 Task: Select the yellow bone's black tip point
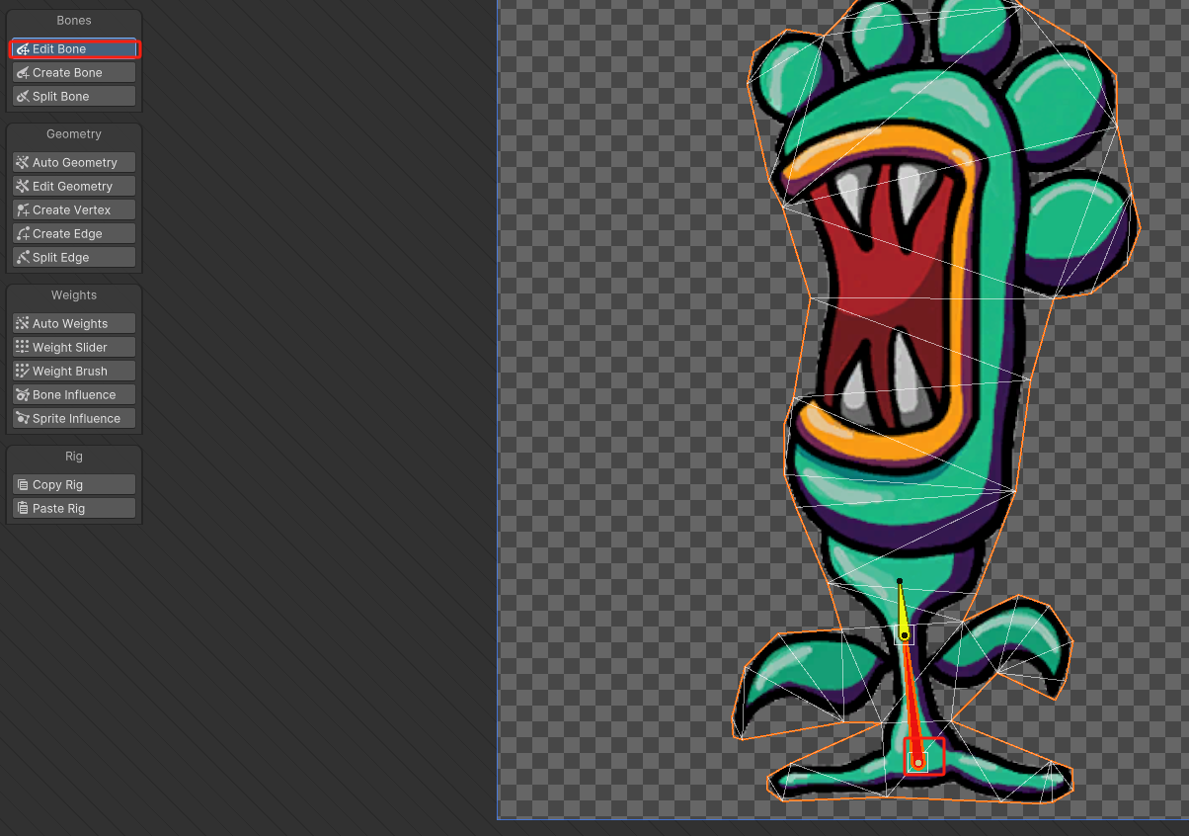click(899, 581)
